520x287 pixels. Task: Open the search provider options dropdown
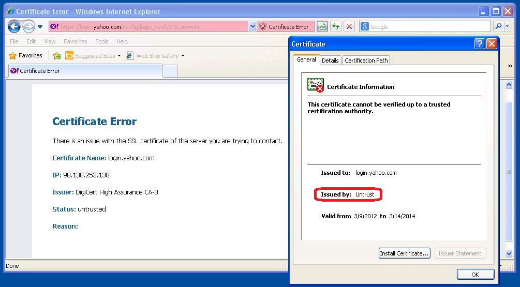(x=508, y=27)
